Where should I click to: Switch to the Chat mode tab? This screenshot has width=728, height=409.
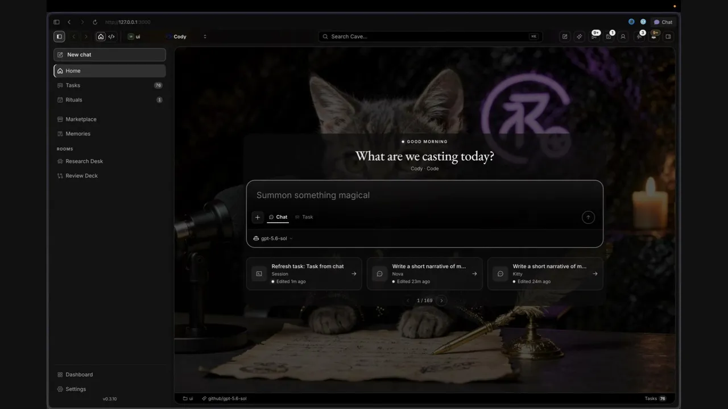pos(278,218)
